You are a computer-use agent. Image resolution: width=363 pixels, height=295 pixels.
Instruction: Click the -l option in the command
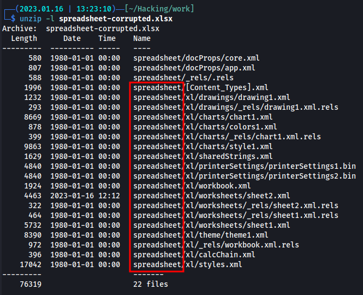[x=50, y=19]
